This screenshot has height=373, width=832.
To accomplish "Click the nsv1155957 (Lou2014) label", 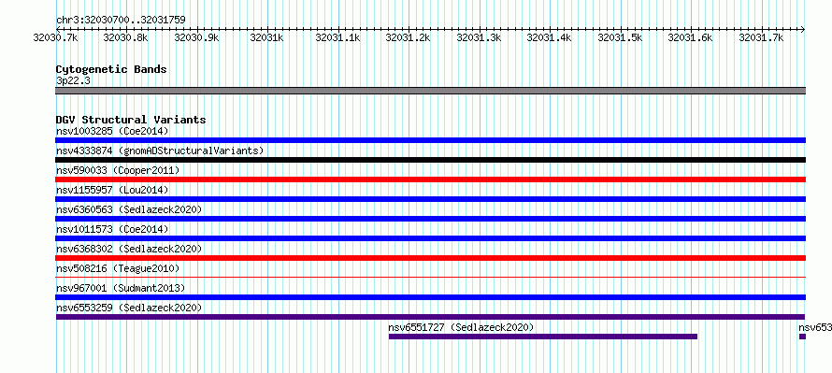I will click(112, 190).
